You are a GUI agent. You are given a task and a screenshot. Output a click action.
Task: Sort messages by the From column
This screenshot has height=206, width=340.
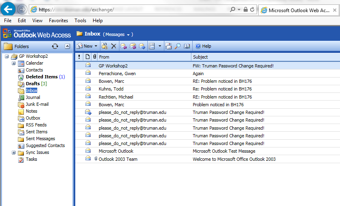tap(144, 57)
